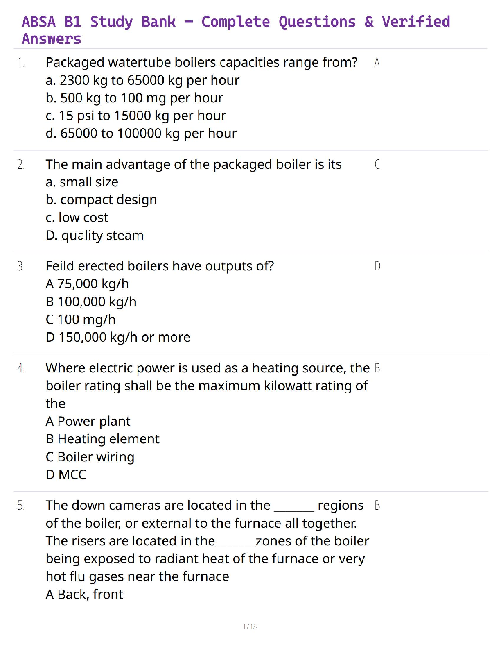Click answer letter C beside question 2

[x=377, y=164]
